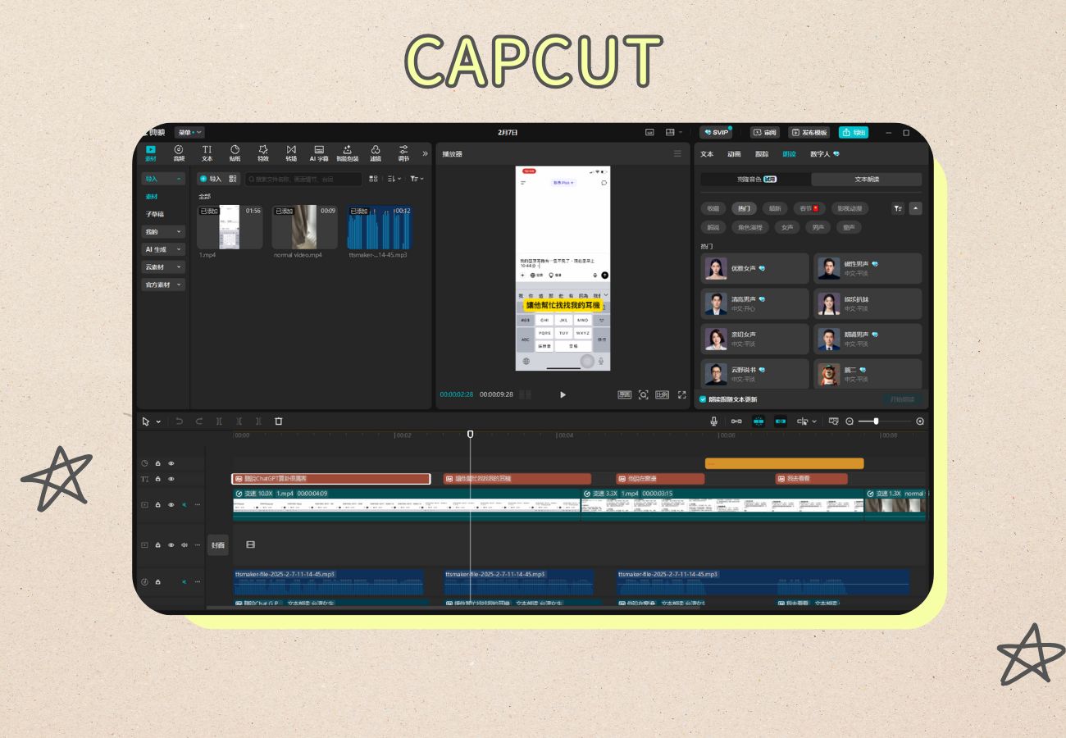Open the 菜单 menu dropdown
Image resolution: width=1066 pixels, height=738 pixels.
tap(189, 132)
